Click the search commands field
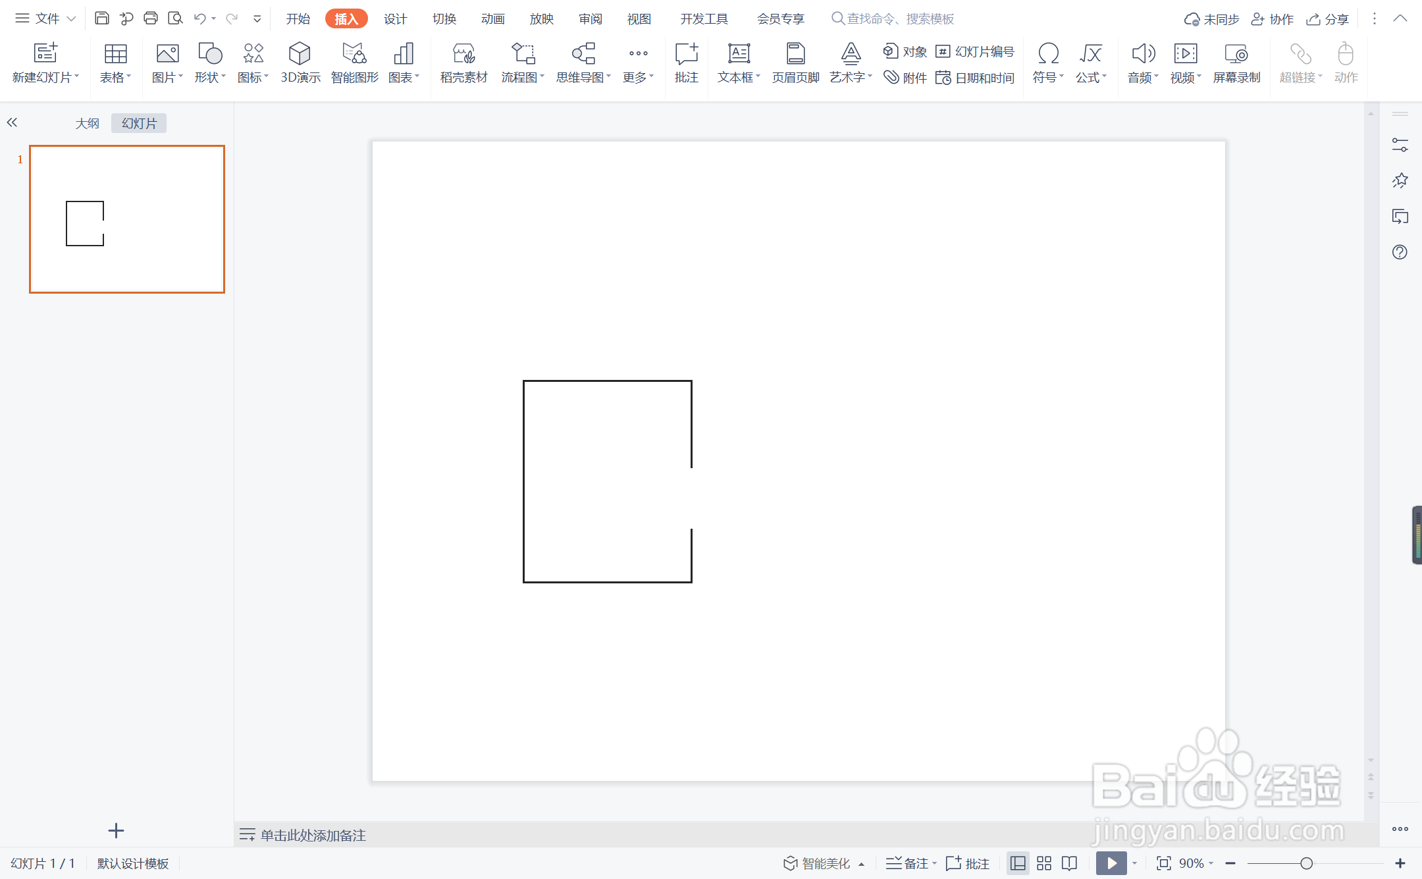The width and height of the screenshot is (1422, 879). tap(893, 18)
